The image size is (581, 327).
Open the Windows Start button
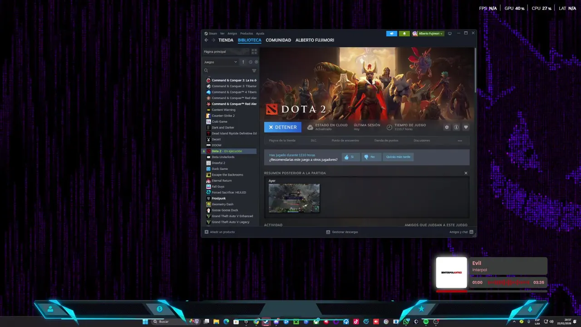click(145, 322)
